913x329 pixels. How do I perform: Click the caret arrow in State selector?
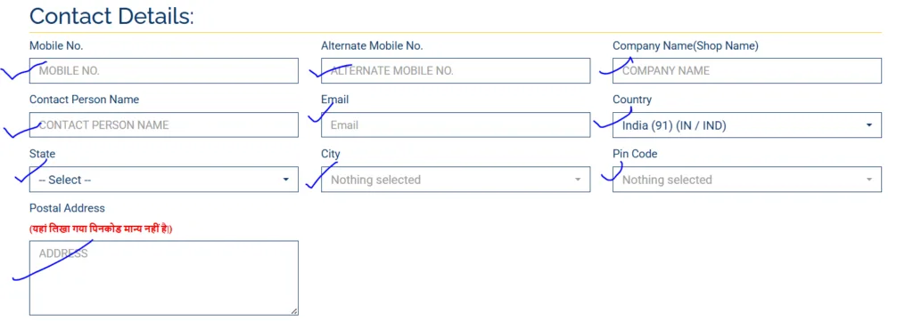click(x=286, y=180)
